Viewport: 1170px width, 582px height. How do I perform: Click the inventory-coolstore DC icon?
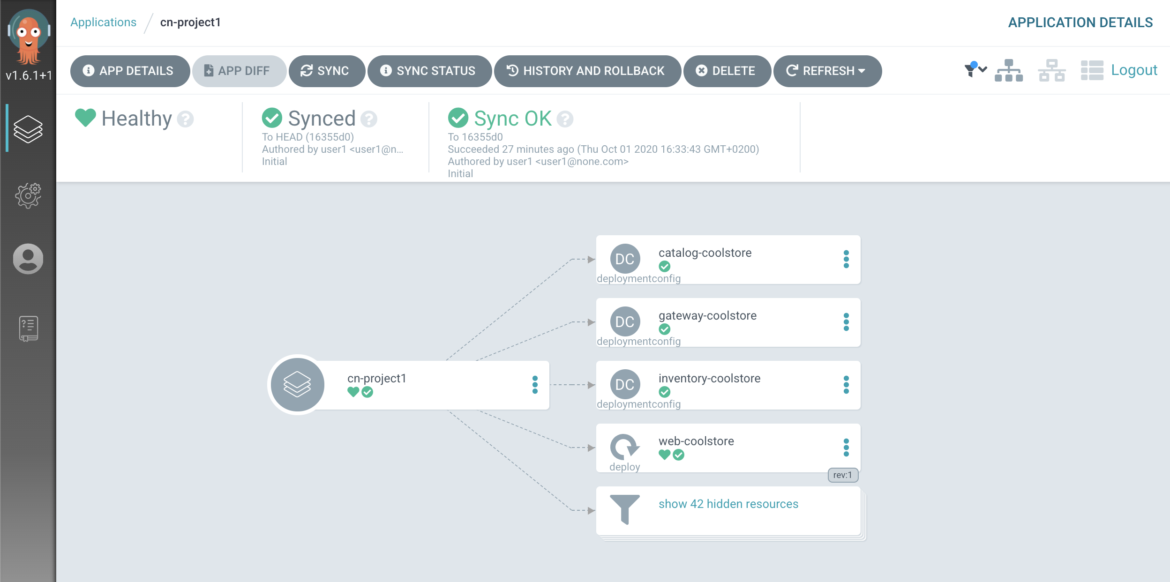[625, 384]
